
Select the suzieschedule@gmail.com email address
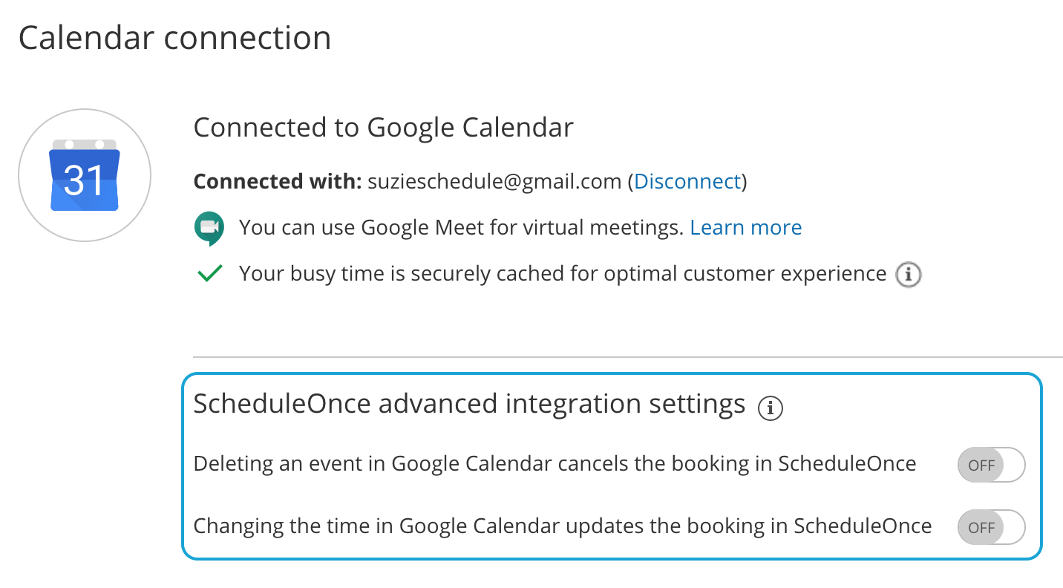[x=494, y=182]
